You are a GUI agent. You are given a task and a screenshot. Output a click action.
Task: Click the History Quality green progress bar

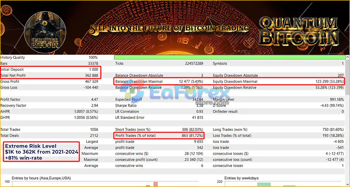click(229, 57)
